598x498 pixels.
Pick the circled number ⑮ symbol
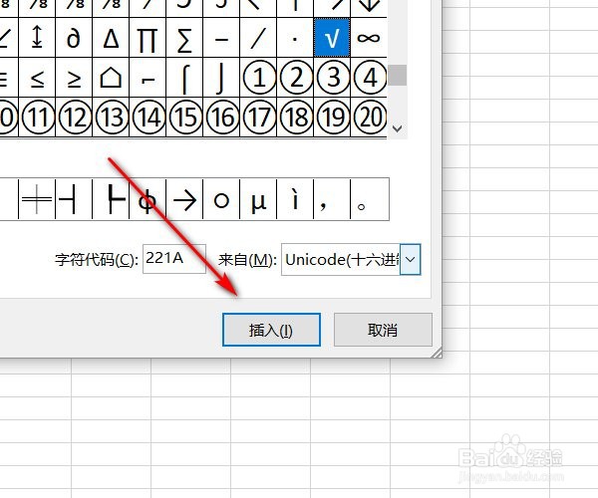pos(184,117)
